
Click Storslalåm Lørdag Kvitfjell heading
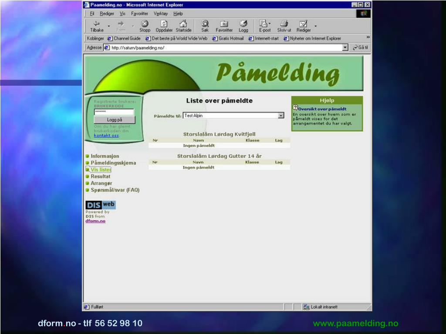point(220,134)
